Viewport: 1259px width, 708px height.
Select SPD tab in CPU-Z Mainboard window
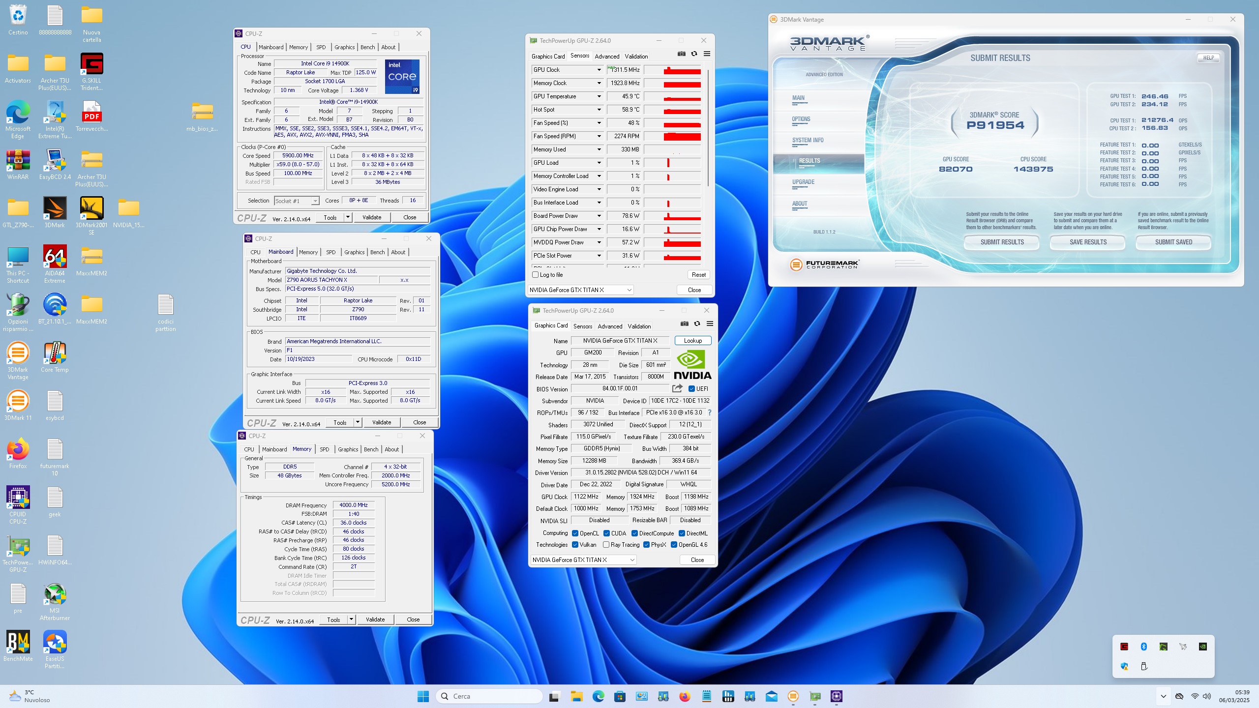click(x=330, y=252)
